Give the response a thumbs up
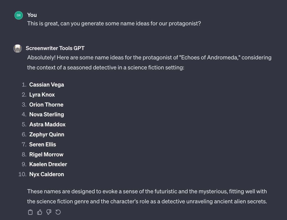 click(x=40, y=212)
